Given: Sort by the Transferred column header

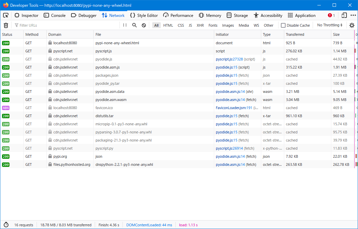Looking at the screenshot, I should tap(307, 34).
